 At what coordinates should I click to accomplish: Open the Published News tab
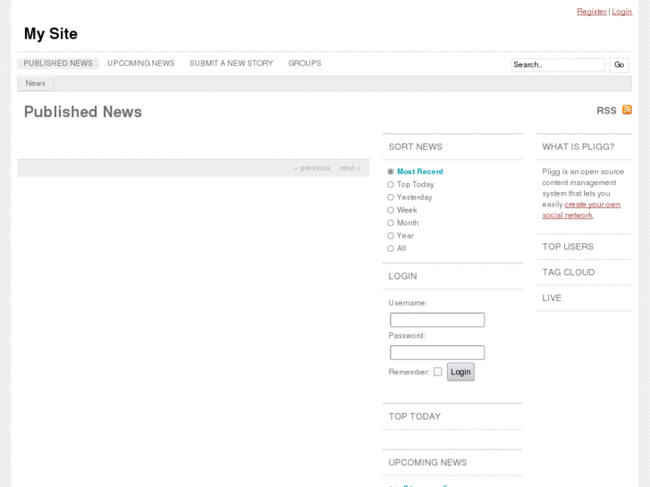(58, 63)
